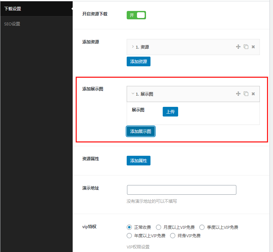The width and height of the screenshot is (273, 252).
Task: Click the 上传 button for 展示图
Action: pos(170,112)
